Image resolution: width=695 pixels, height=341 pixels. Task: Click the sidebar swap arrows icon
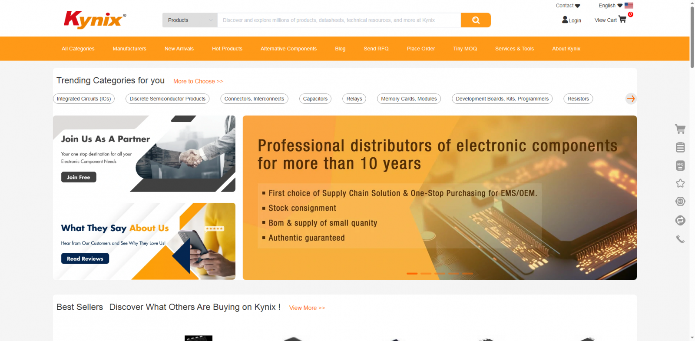(x=680, y=220)
